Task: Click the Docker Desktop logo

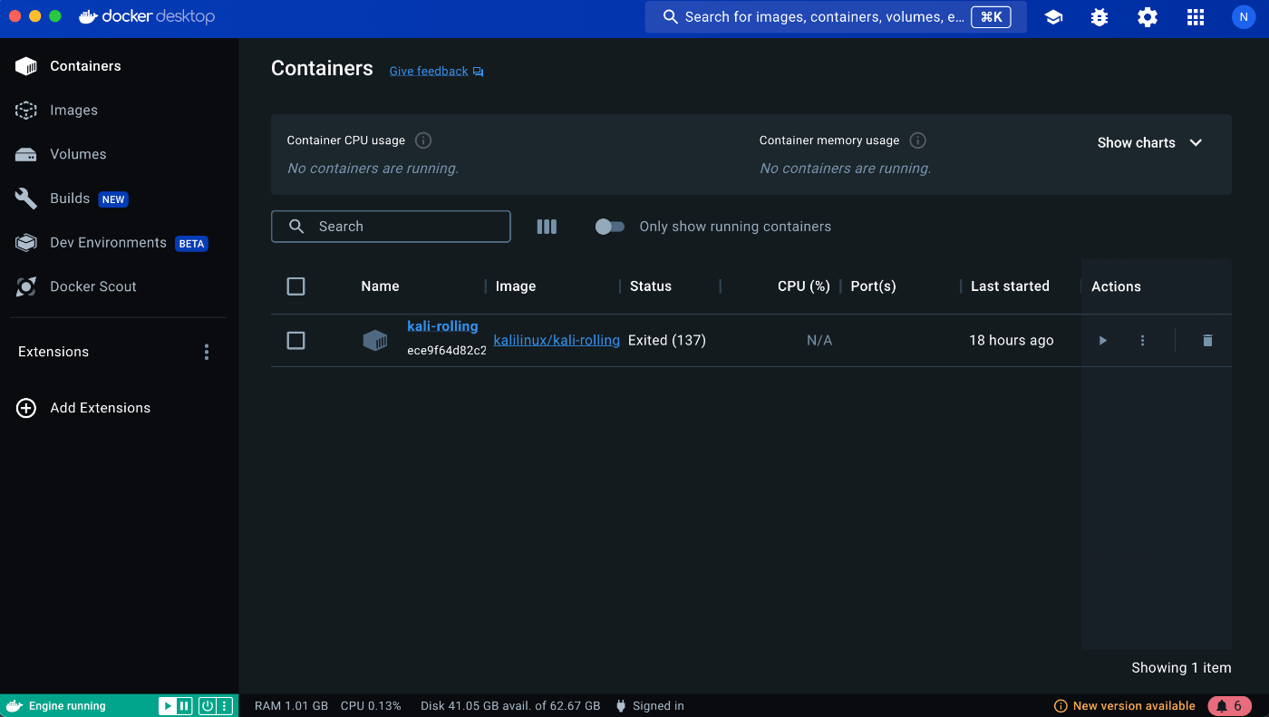Action: (147, 16)
